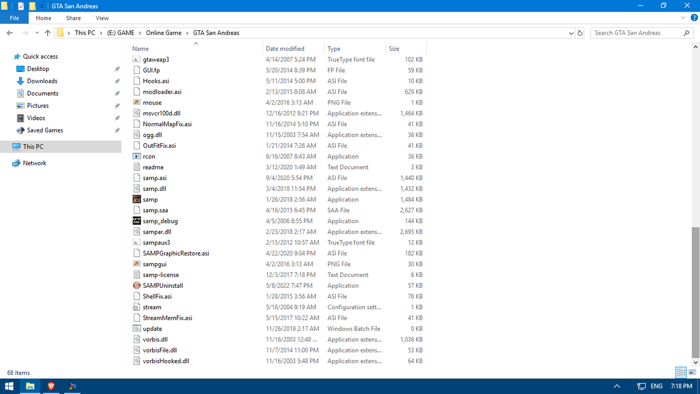The width and height of the screenshot is (700, 394).
Task: Click the Properties quick access toolbar icon
Action: [x=21, y=7]
